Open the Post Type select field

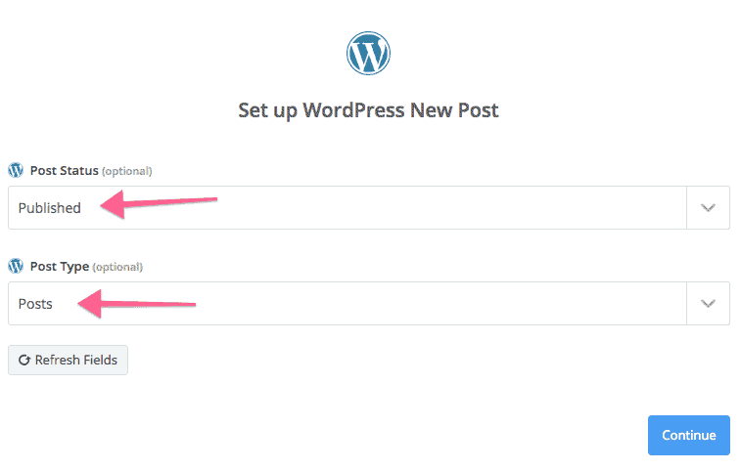pos(369,303)
